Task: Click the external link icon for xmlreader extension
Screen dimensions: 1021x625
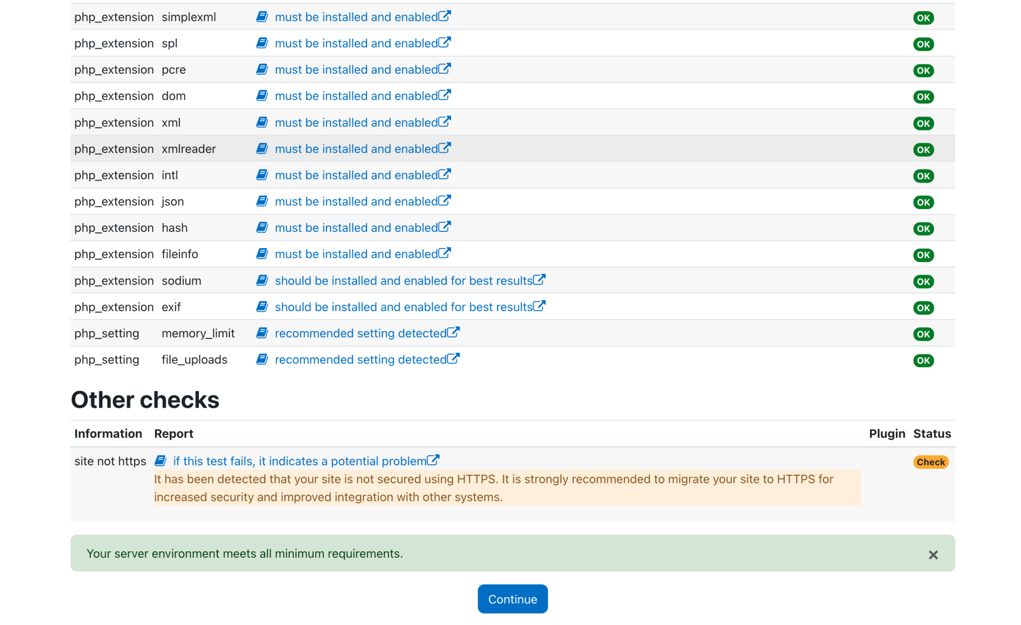Action: [x=445, y=148]
